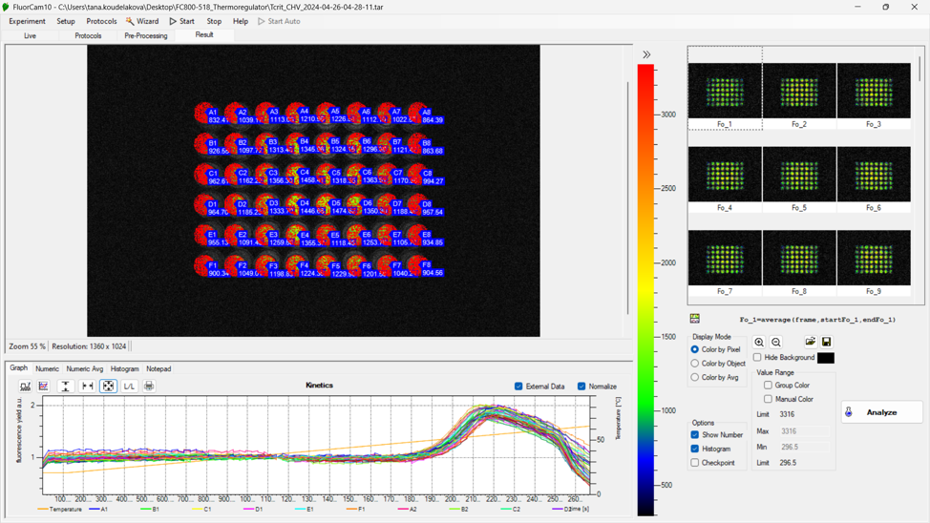Viewport: 930px width, 523px height.
Task: Disable the Show Number option
Action: click(695, 435)
